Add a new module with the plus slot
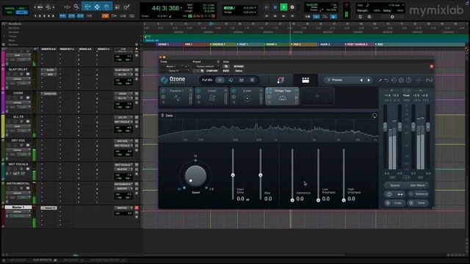This screenshot has width=470, height=264. pos(317,96)
